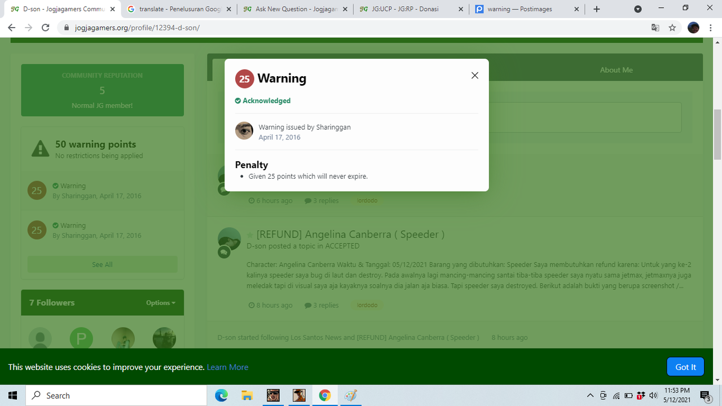This screenshot has width=722, height=406.
Task: Open Google Translate icon in address bar
Action: (x=655, y=28)
